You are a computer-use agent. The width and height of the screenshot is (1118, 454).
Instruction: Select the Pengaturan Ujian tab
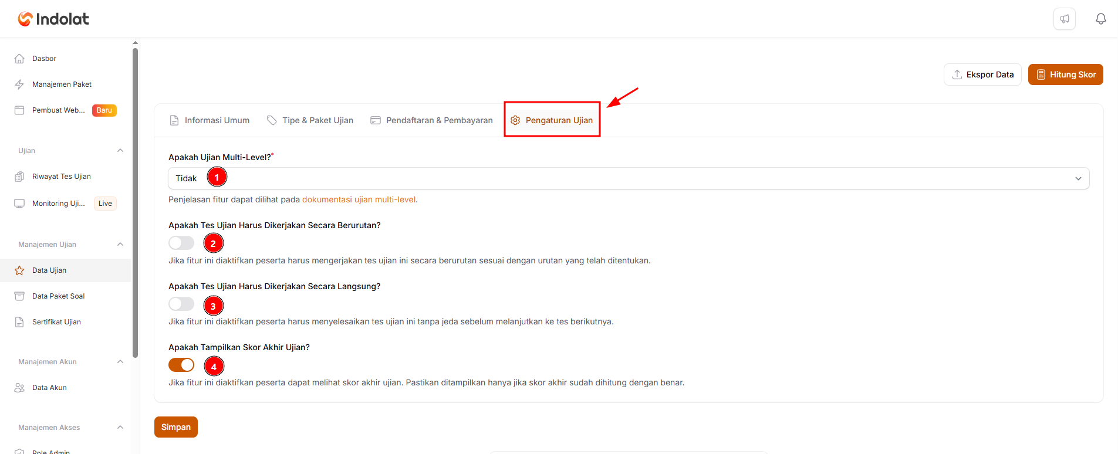pyautogui.click(x=552, y=120)
